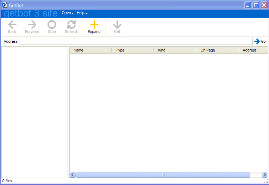This screenshot has width=269, height=185.
Task: Open the Open dropdown menu
Action: [68, 13]
